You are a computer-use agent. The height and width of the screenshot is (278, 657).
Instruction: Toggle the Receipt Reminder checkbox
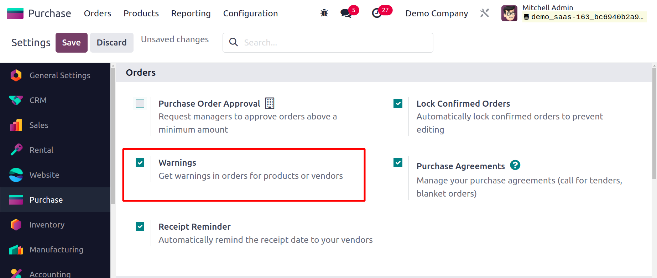[140, 226]
